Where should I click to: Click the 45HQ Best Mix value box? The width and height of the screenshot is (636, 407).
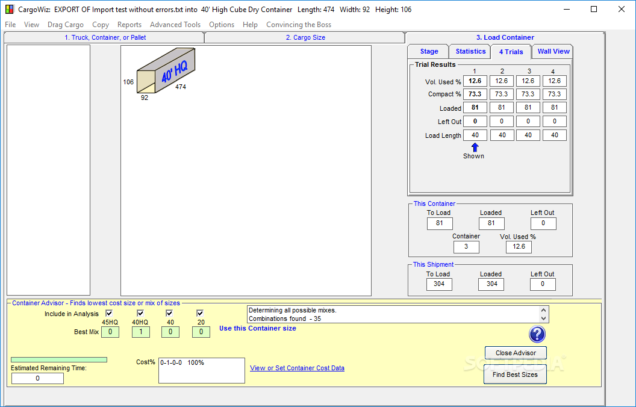point(110,332)
